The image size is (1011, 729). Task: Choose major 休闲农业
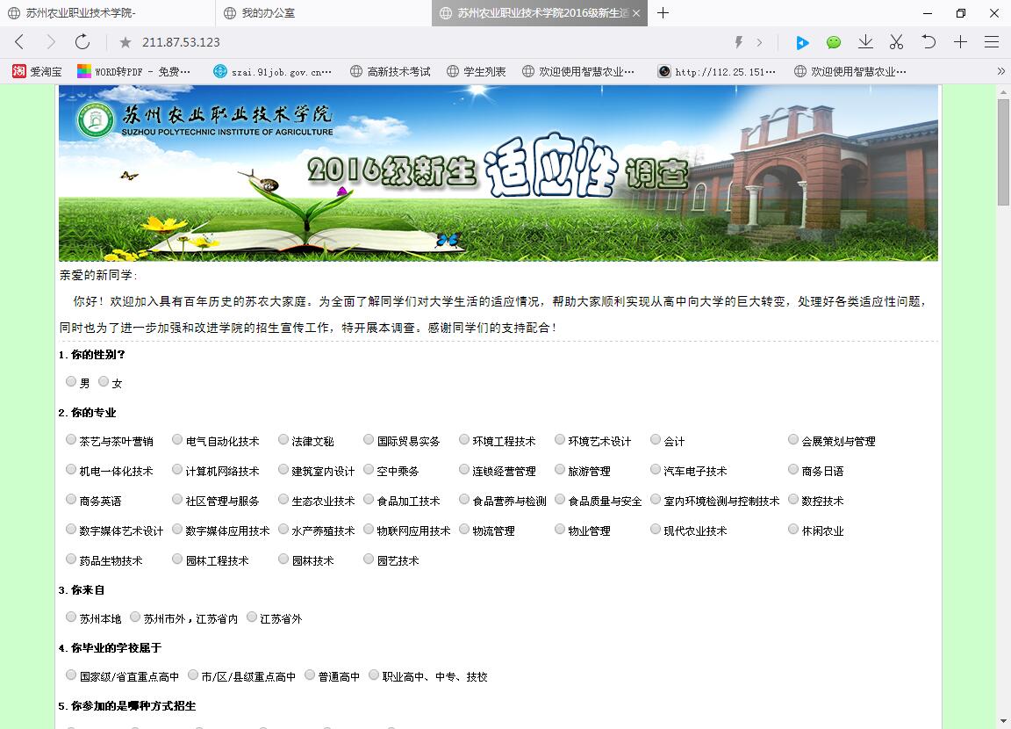click(793, 529)
